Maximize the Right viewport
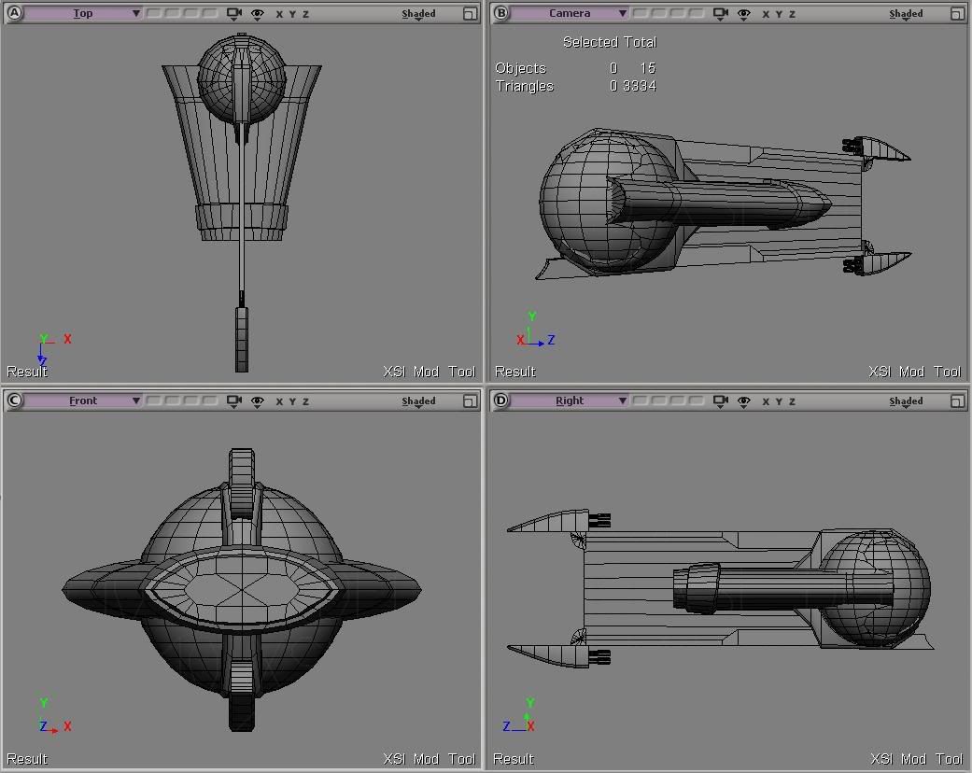The height and width of the screenshot is (773, 972). [x=957, y=401]
